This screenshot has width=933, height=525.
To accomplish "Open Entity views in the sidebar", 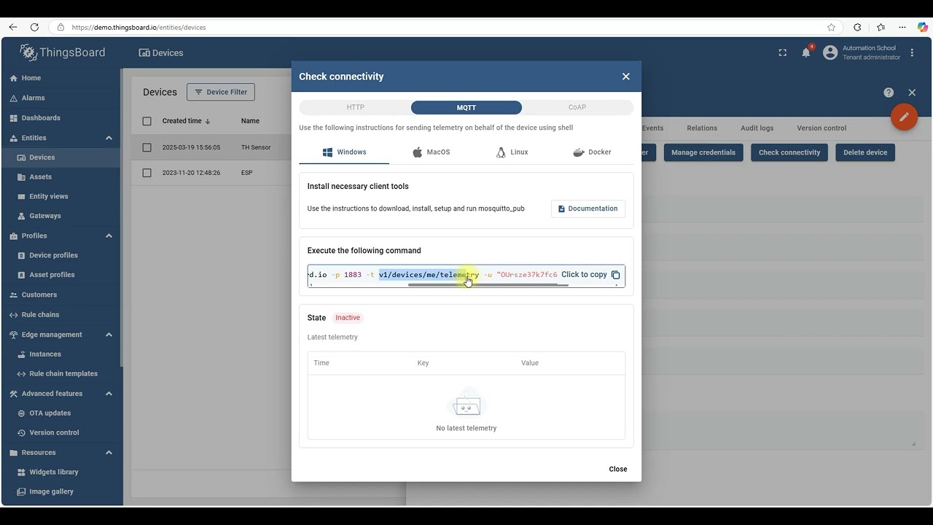I will [x=61, y=197].
